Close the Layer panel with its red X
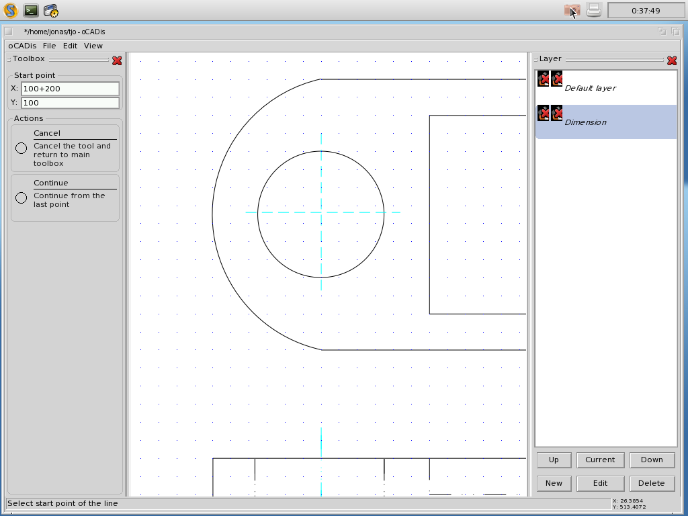The width and height of the screenshot is (688, 516). pos(672,60)
